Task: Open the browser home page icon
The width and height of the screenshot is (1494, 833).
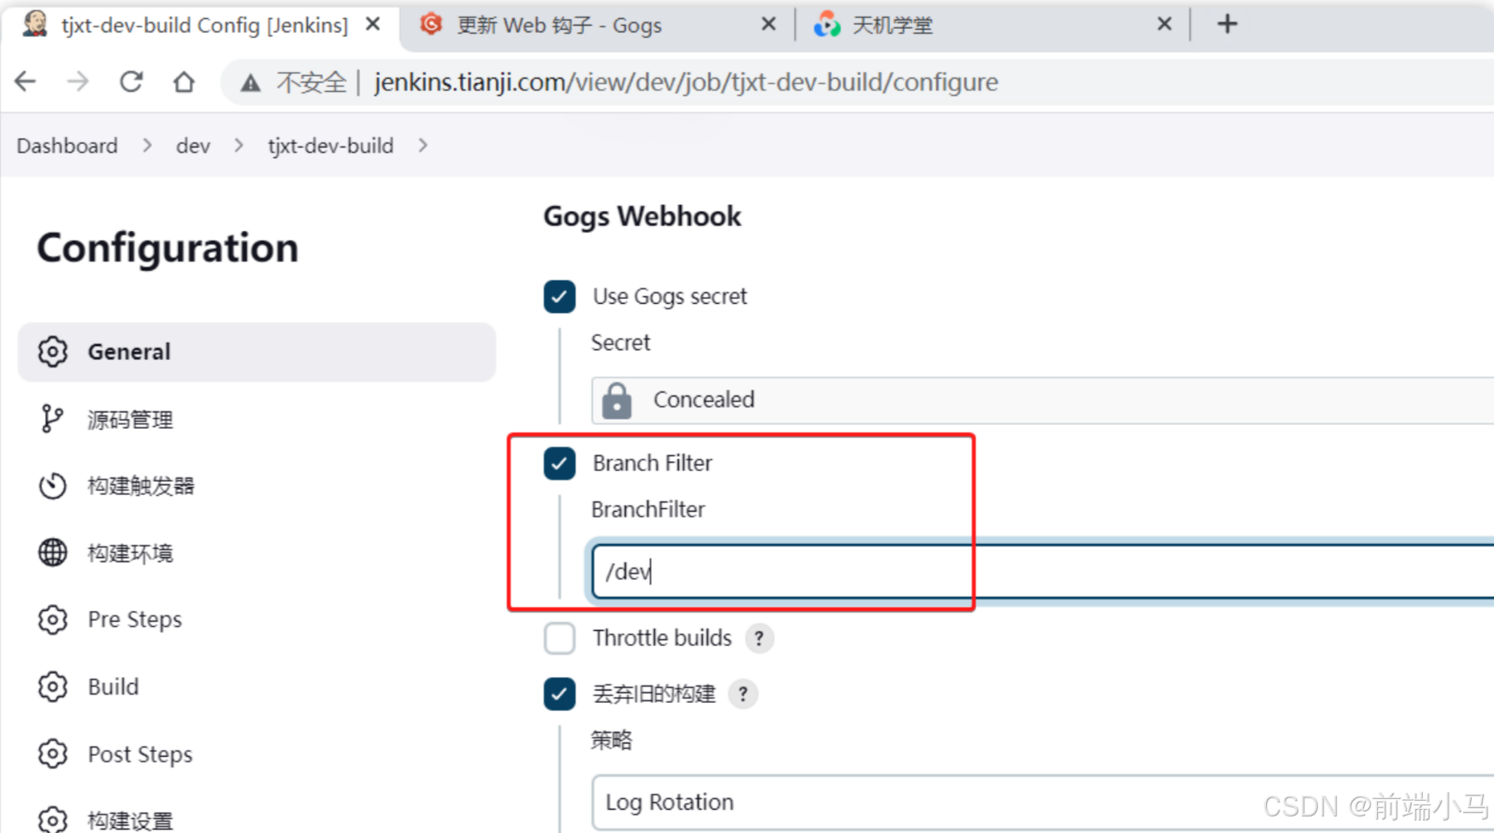Action: pos(184,82)
